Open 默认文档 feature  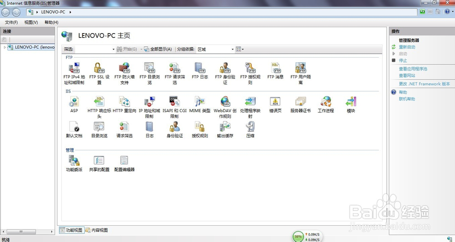click(74, 129)
